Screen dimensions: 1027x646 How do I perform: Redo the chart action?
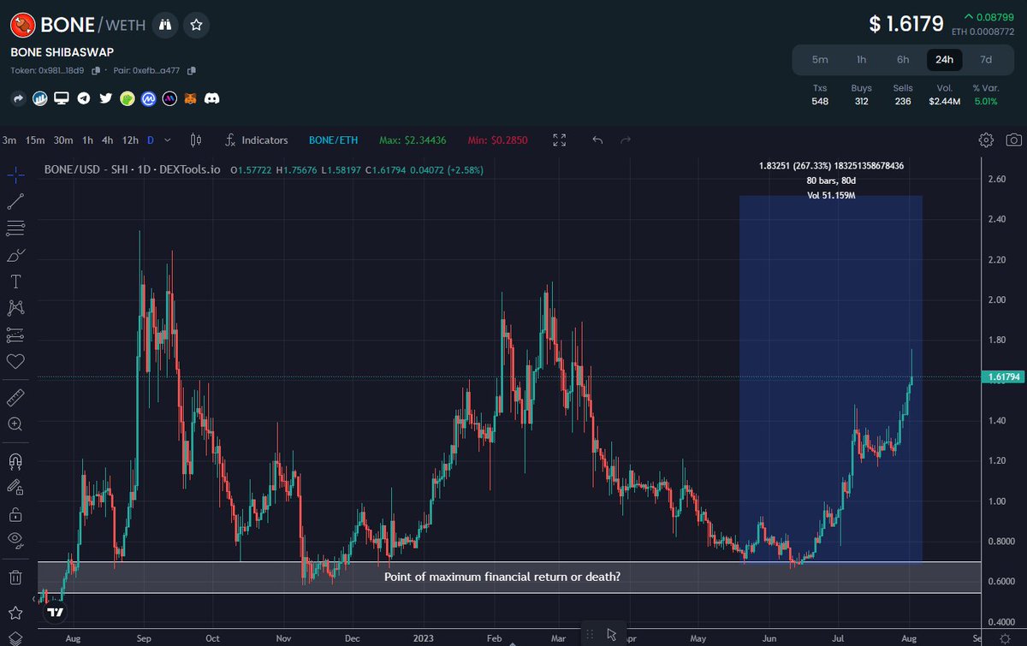coord(626,139)
